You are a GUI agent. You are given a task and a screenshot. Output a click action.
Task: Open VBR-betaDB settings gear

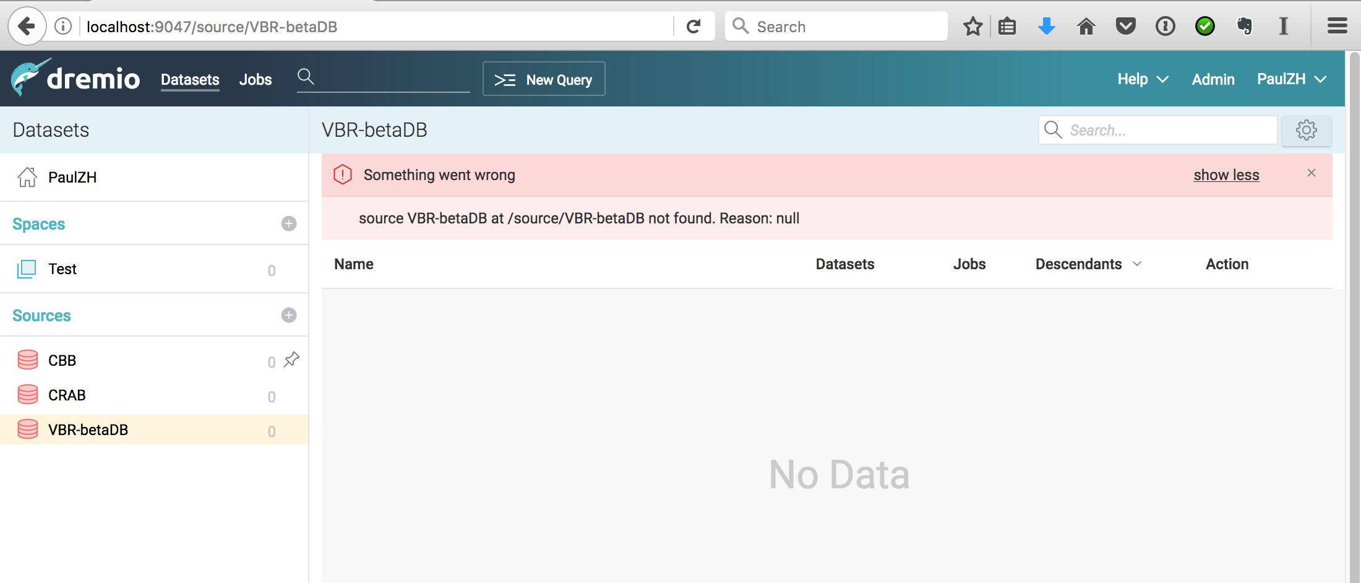click(1307, 130)
